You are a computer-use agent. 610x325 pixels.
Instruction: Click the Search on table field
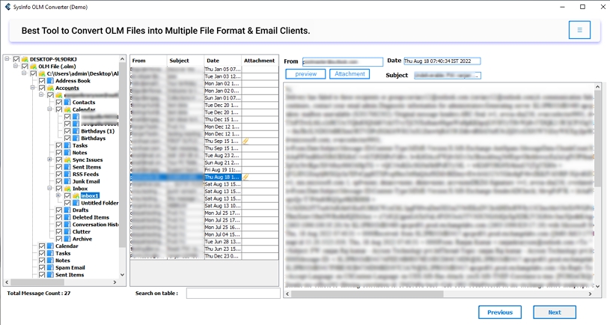point(233,293)
